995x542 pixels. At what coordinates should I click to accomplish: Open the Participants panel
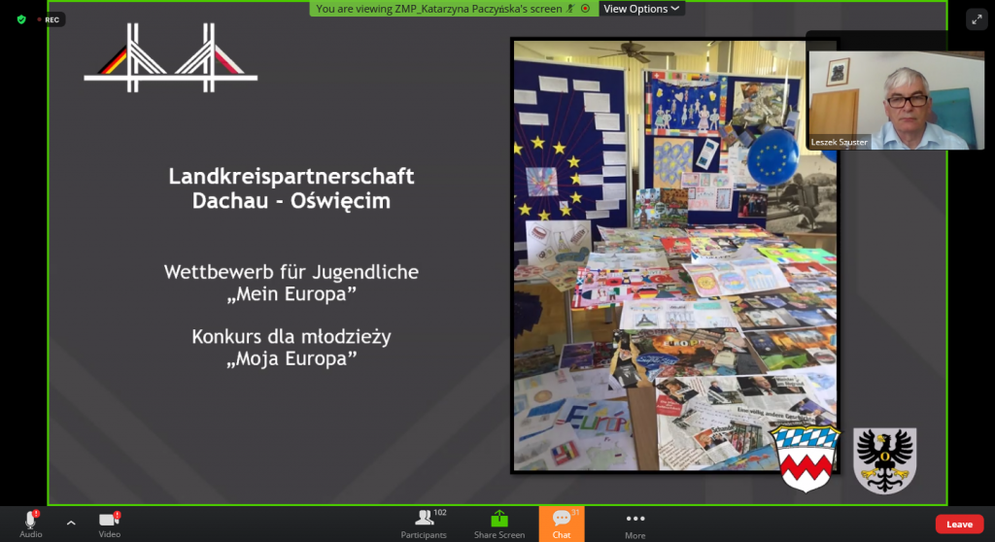click(x=424, y=525)
